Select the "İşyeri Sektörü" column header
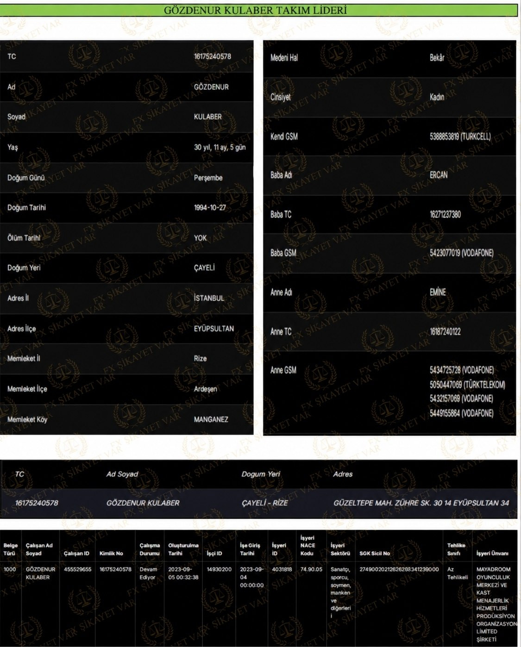This screenshot has height=647, width=521. tap(340, 549)
